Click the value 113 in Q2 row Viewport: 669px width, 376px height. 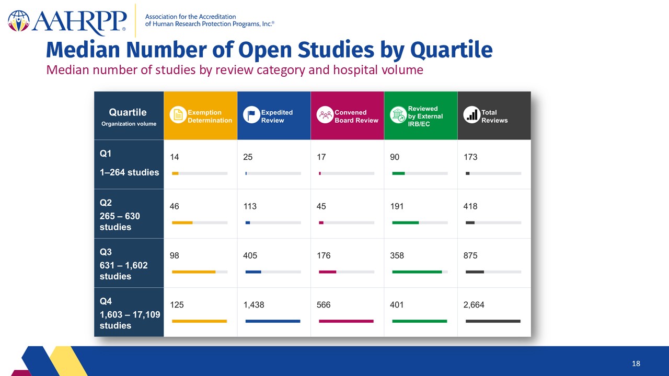[x=250, y=206]
